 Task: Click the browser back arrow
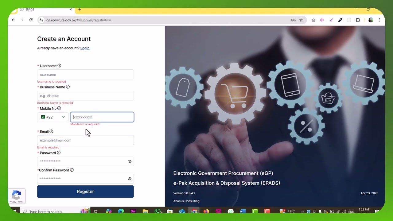(x=13, y=20)
